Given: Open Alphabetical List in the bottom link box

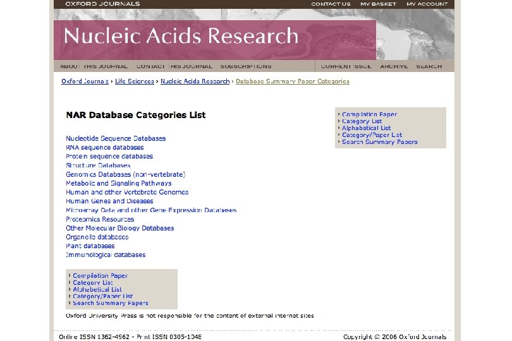Looking at the screenshot, I should tap(97, 290).
